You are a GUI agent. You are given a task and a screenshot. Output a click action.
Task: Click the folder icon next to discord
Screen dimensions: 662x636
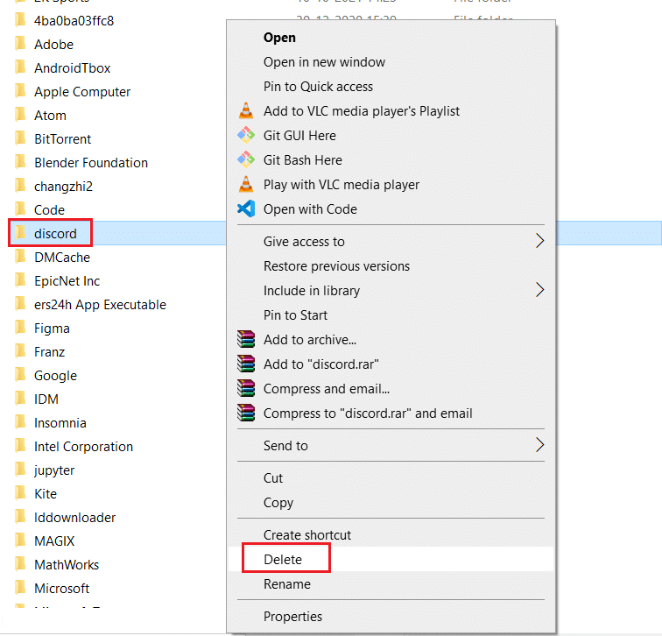coord(20,233)
